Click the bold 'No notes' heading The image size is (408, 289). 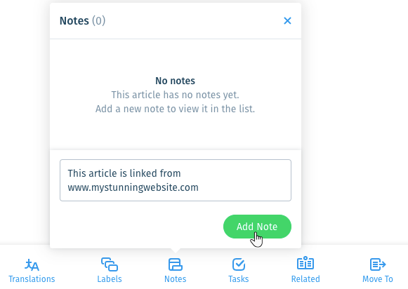click(x=175, y=81)
